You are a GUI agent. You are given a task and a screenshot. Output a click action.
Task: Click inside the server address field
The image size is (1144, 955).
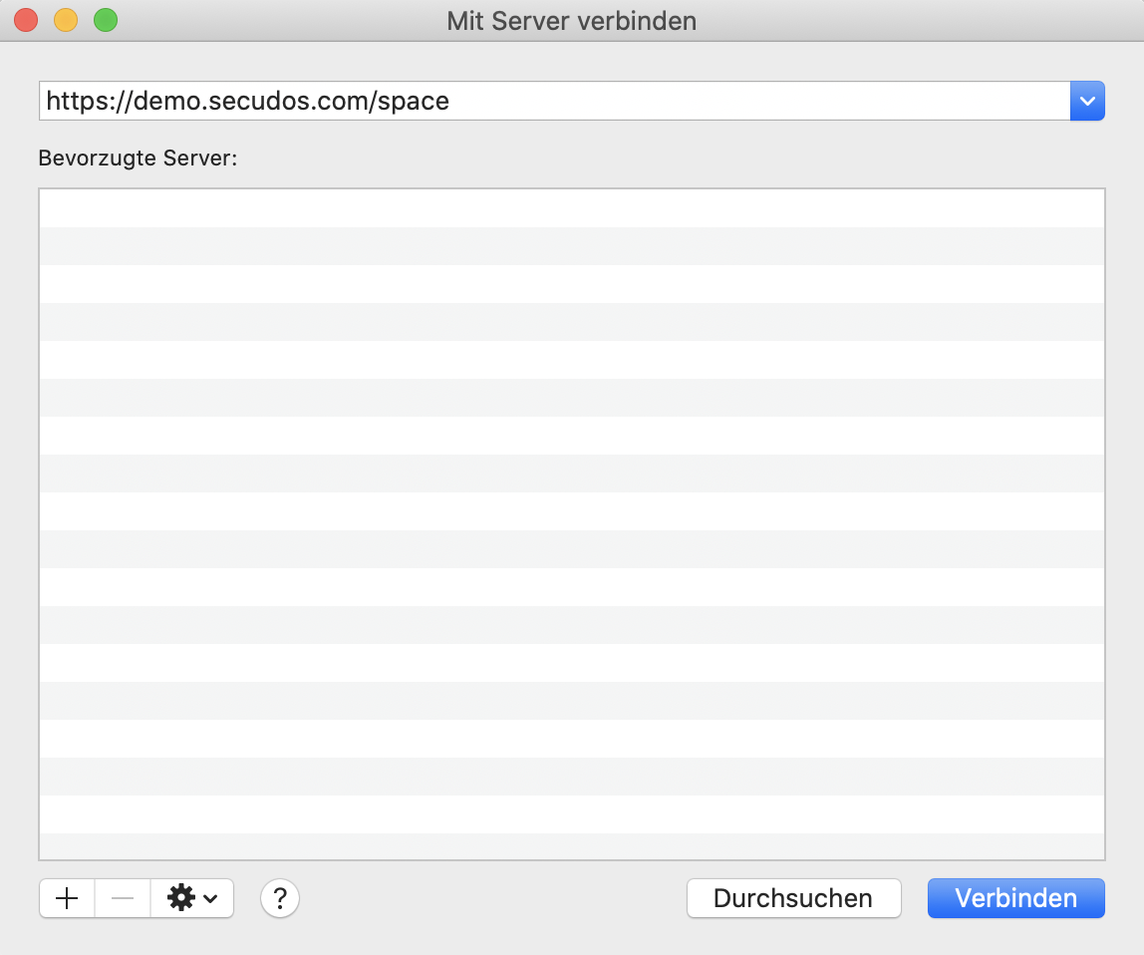click(x=399, y=101)
